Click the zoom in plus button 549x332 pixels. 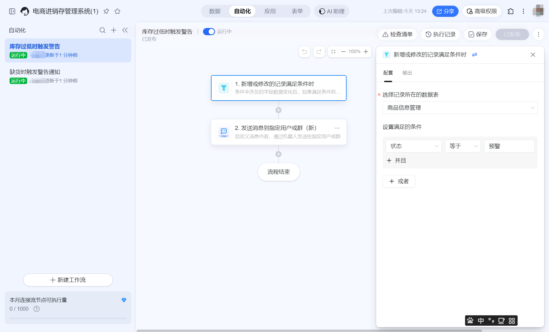coord(366,52)
